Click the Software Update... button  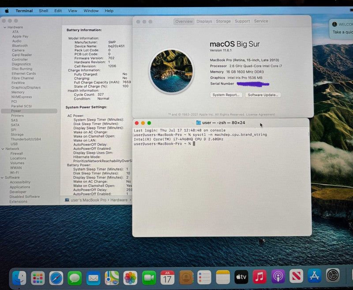[263, 95]
